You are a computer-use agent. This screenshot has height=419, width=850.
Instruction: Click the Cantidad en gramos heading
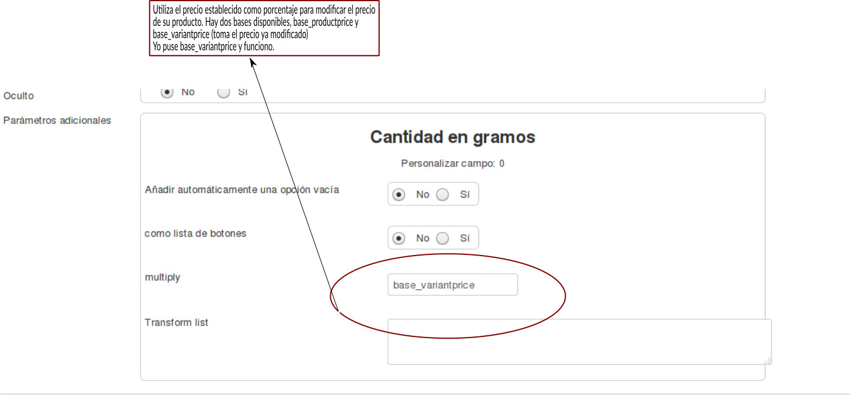(452, 137)
